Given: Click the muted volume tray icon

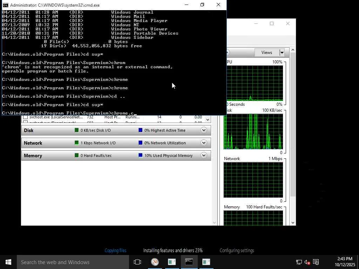Looking at the screenshot, I should (x=307, y=262).
